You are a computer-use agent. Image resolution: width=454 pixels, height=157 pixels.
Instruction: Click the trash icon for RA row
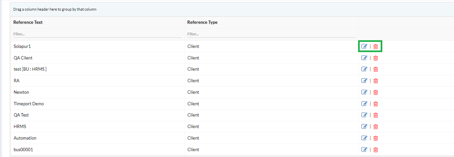(376, 81)
